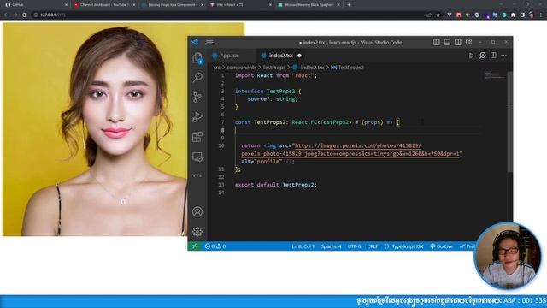Click the Ln 8, Col 1 status item

click(303, 246)
